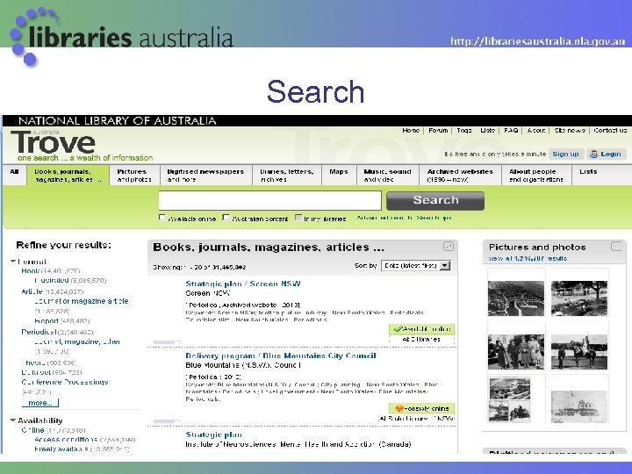
Task: Collapse the Format refine section
Action: [x=13, y=262]
